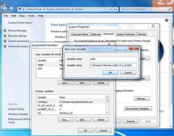Close the New User Variable dialog with red X

pos(134,48)
